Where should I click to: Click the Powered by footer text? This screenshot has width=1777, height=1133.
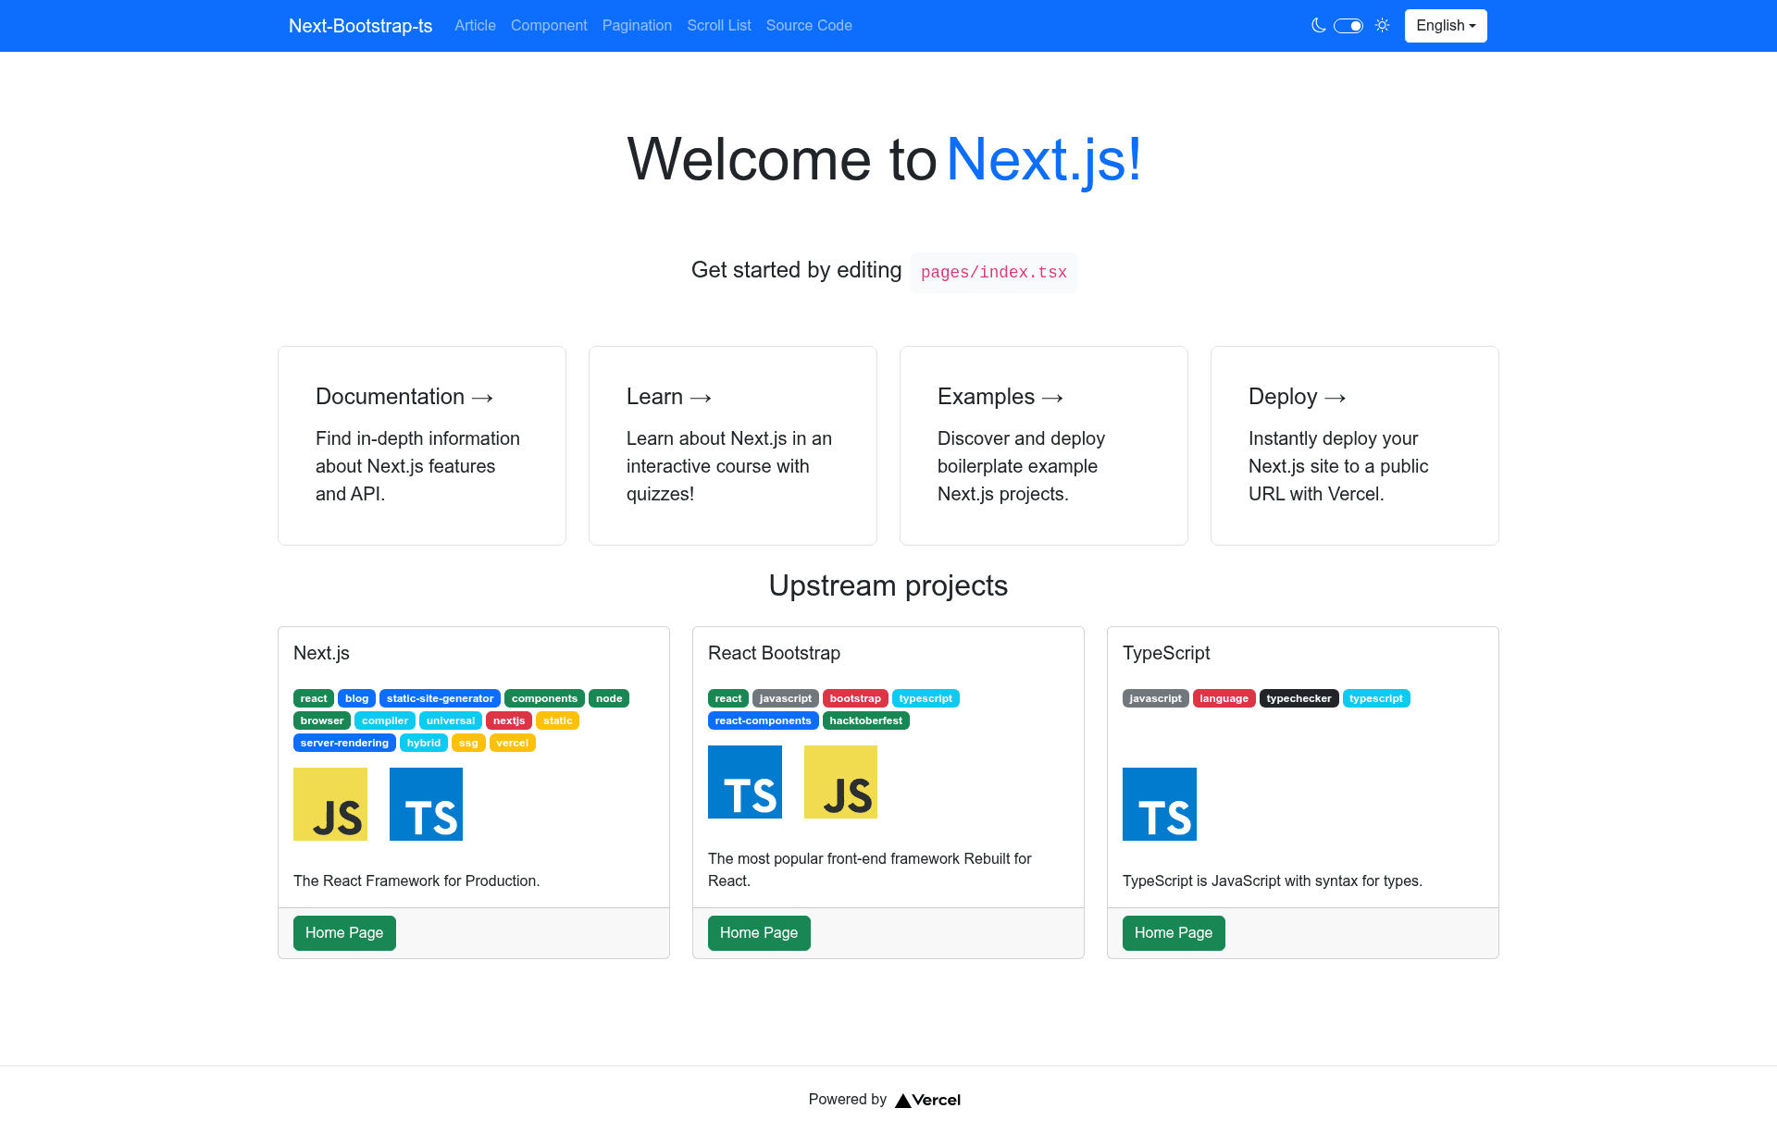(847, 1100)
